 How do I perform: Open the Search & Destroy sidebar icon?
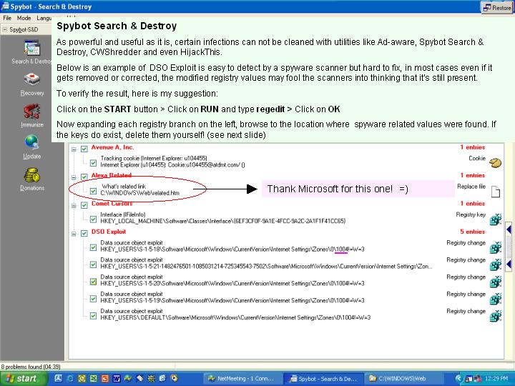(x=32, y=49)
